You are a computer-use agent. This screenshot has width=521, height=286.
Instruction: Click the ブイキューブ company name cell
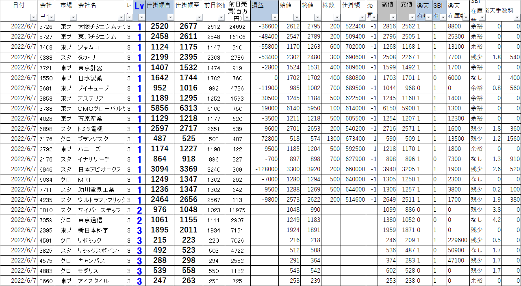click(x=101, y=88)
